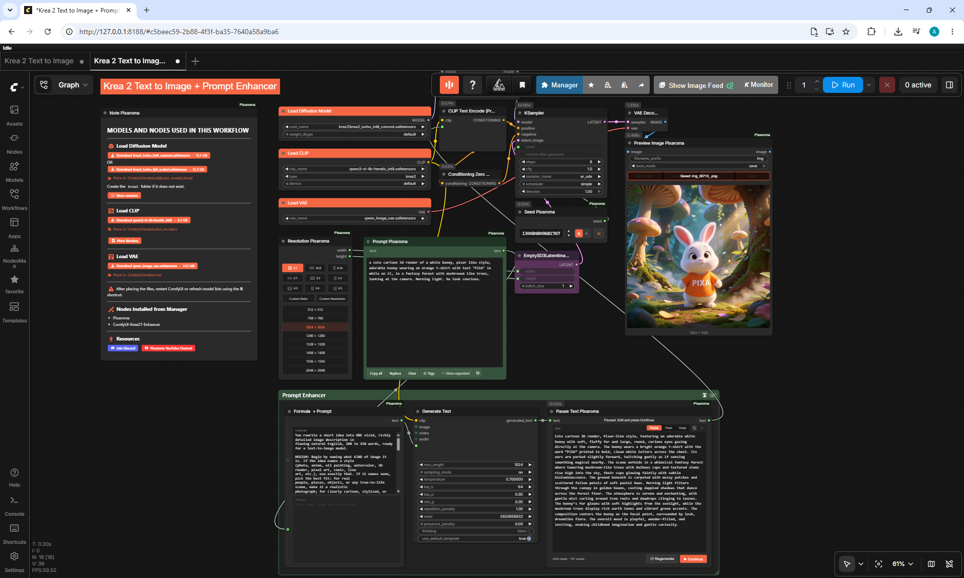Open Prompt Pixaroma node gear settings

[478, 373]
